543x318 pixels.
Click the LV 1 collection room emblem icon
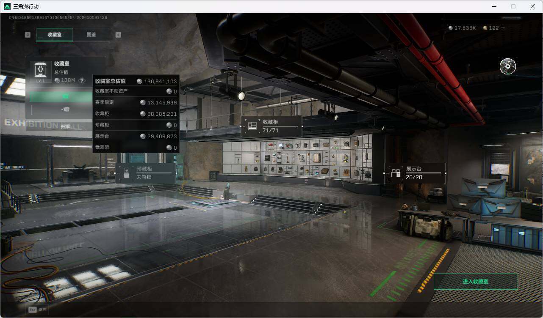[41, 72]
